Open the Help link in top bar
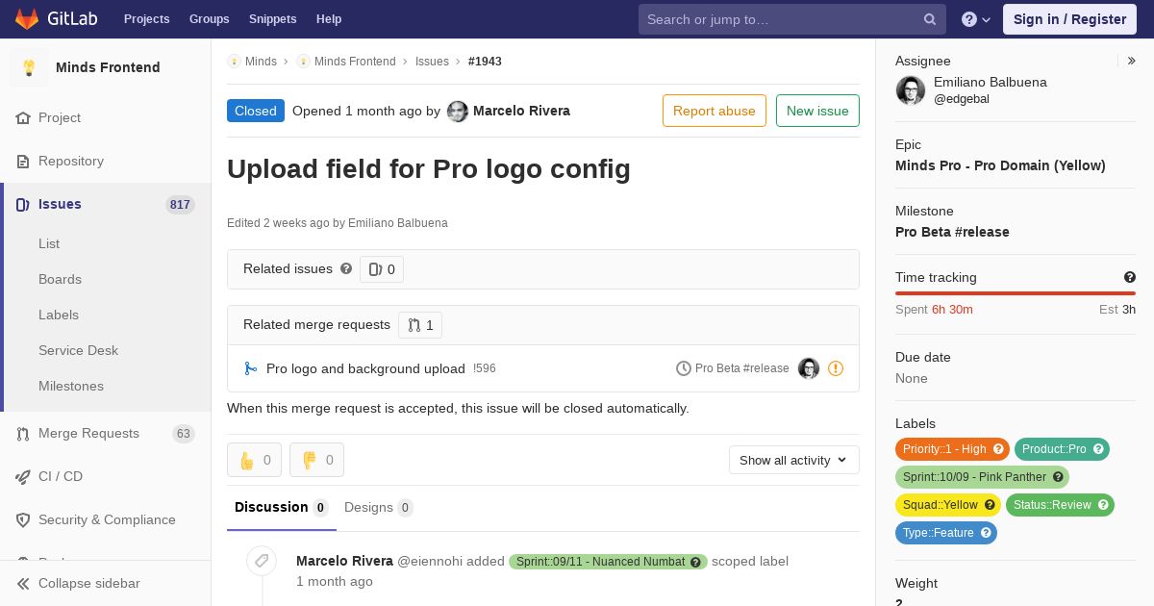Viewport: 1154px width, 606px height. pos(329,19)
